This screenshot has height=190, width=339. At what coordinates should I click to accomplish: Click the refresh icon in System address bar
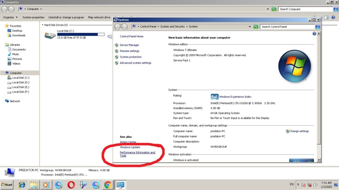(x=256, y=27)
